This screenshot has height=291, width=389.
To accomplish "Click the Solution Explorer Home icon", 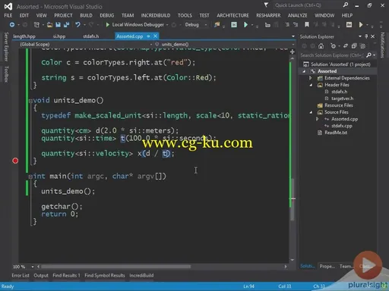I will click(x=321, y=46).
